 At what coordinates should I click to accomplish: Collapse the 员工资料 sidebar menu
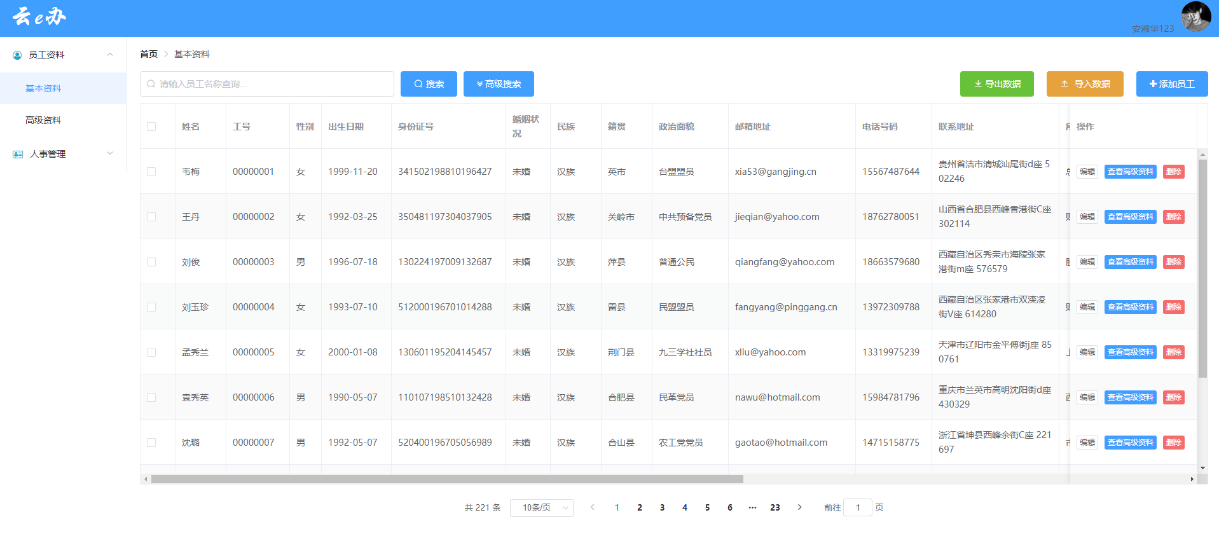pyautogui.click(x=110, y=55)
